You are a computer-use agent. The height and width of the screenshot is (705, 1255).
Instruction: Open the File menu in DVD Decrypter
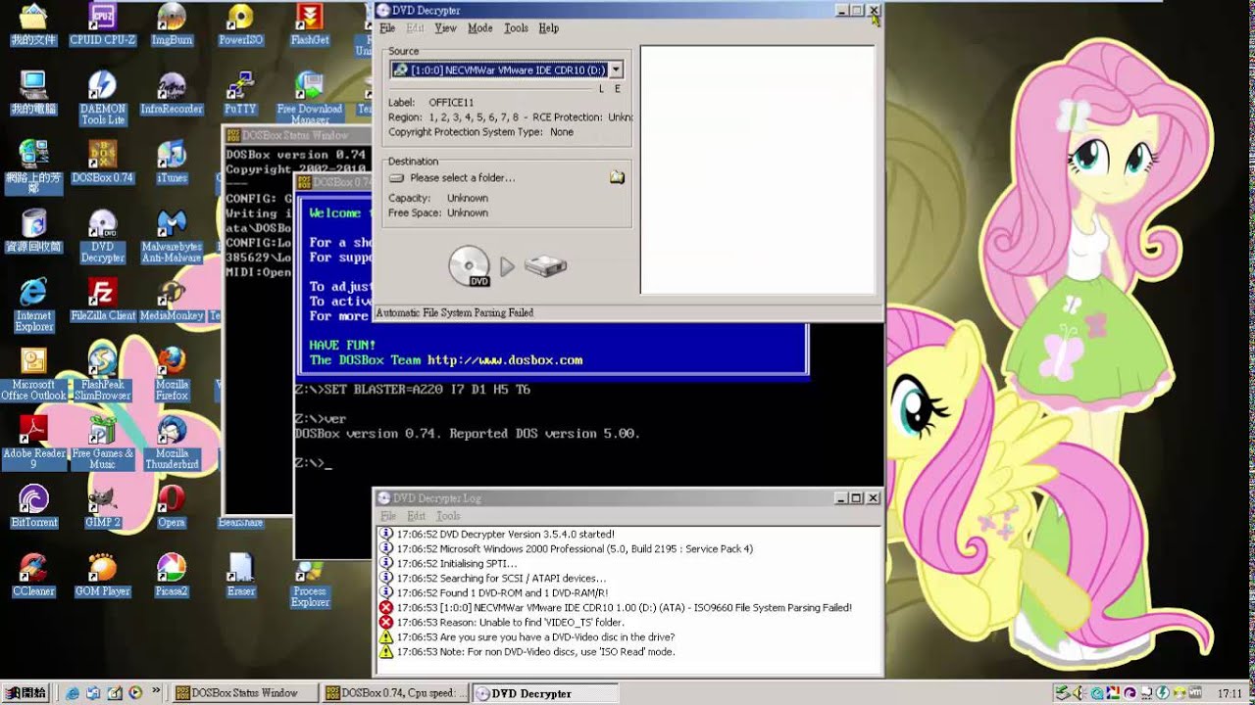click(387, 28)
